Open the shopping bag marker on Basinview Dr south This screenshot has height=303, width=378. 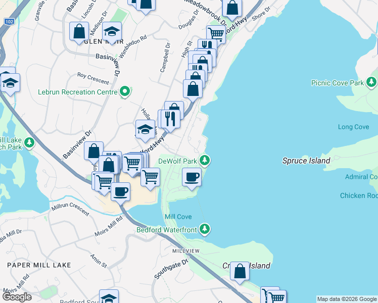[x=93, y=153]
